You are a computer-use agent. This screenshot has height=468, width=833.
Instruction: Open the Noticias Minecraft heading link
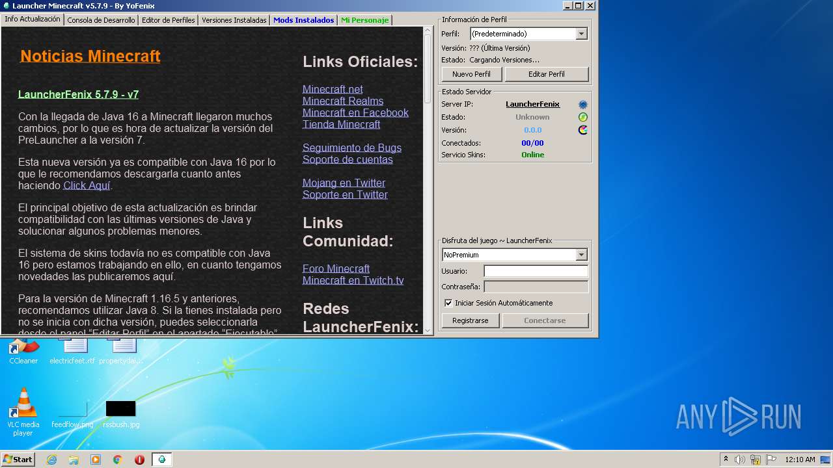90,56
